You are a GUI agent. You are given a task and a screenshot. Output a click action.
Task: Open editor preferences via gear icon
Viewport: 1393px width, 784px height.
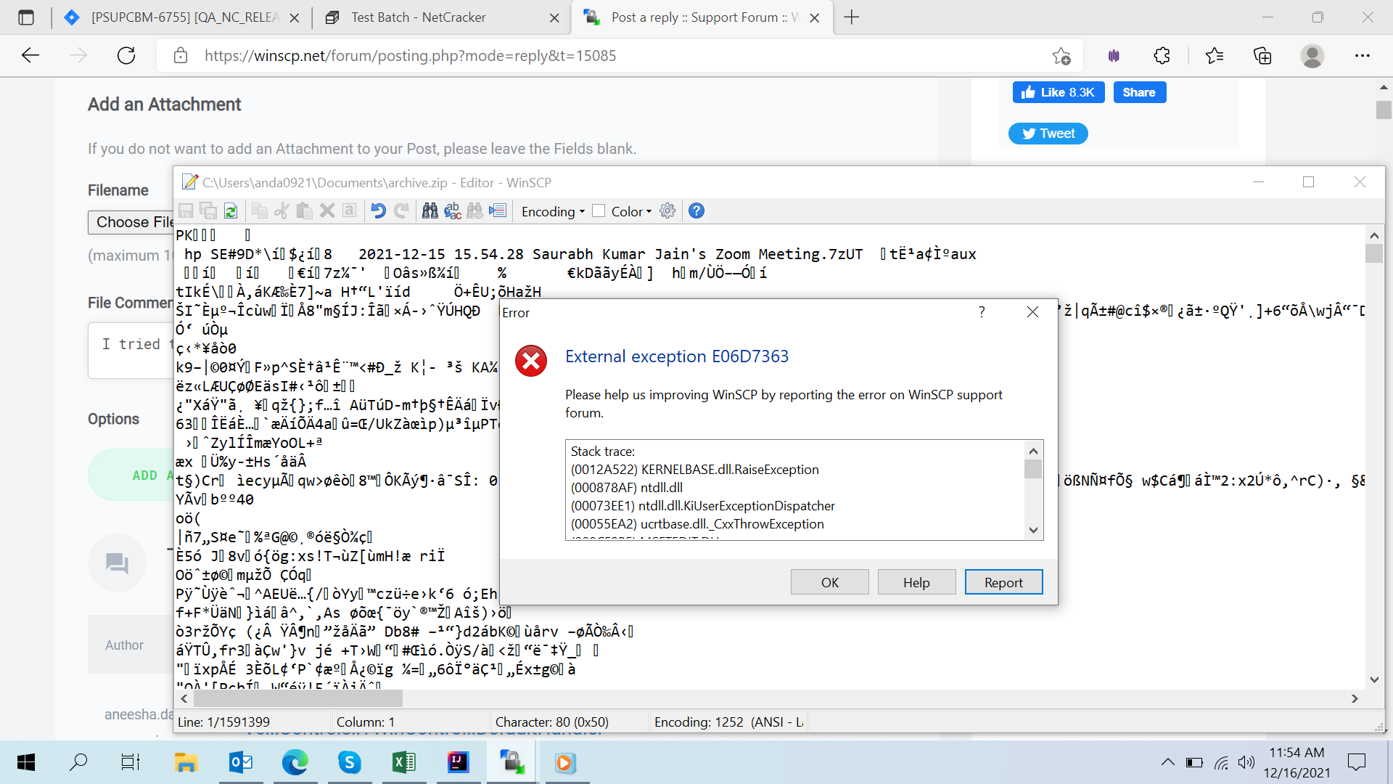pyautogui.click(x=667, y=211)
